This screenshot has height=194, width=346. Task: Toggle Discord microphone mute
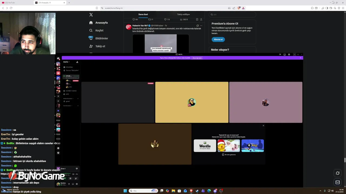[69, 184]
